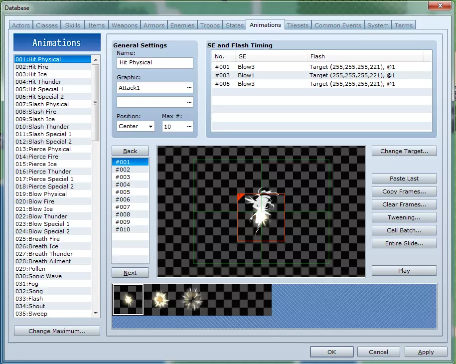Open the Max # ellipsis button
This screenshot has height=364, width=456.
pyautogui.click(x=189, y=127)
